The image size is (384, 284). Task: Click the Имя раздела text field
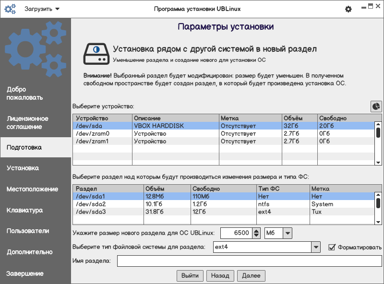(x=249, y=261)
